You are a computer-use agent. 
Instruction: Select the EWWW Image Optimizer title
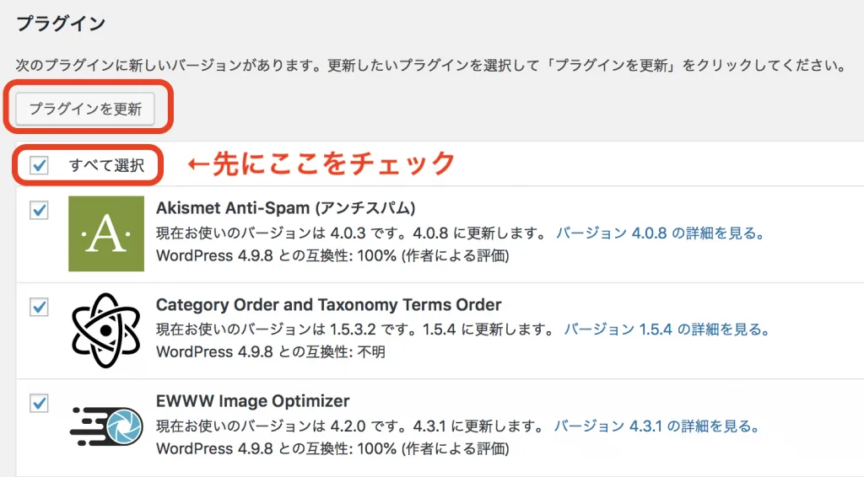point(253,401)
